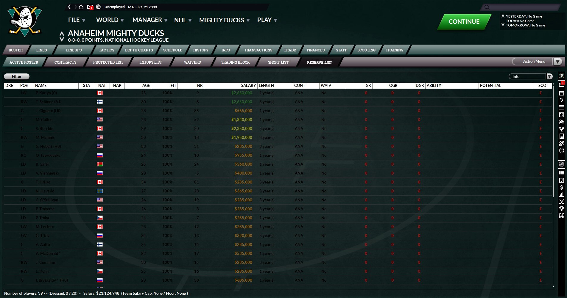The width and height of the screenshot is (567, 298).
Task: Select player row T. Selanne (A1)
Action: [278, 102]
